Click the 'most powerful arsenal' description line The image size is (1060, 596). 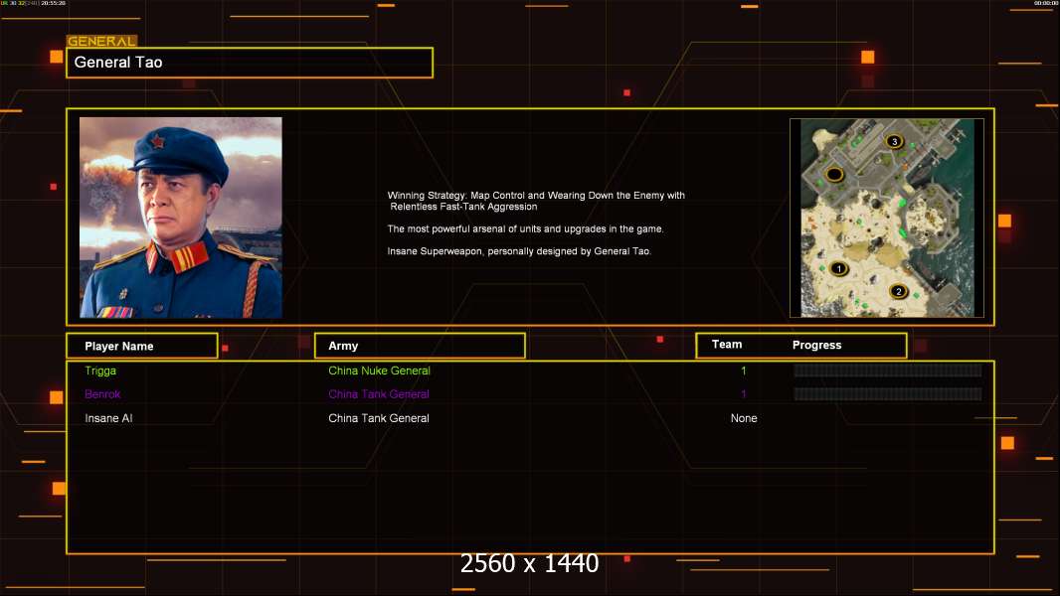click(525, 228)
